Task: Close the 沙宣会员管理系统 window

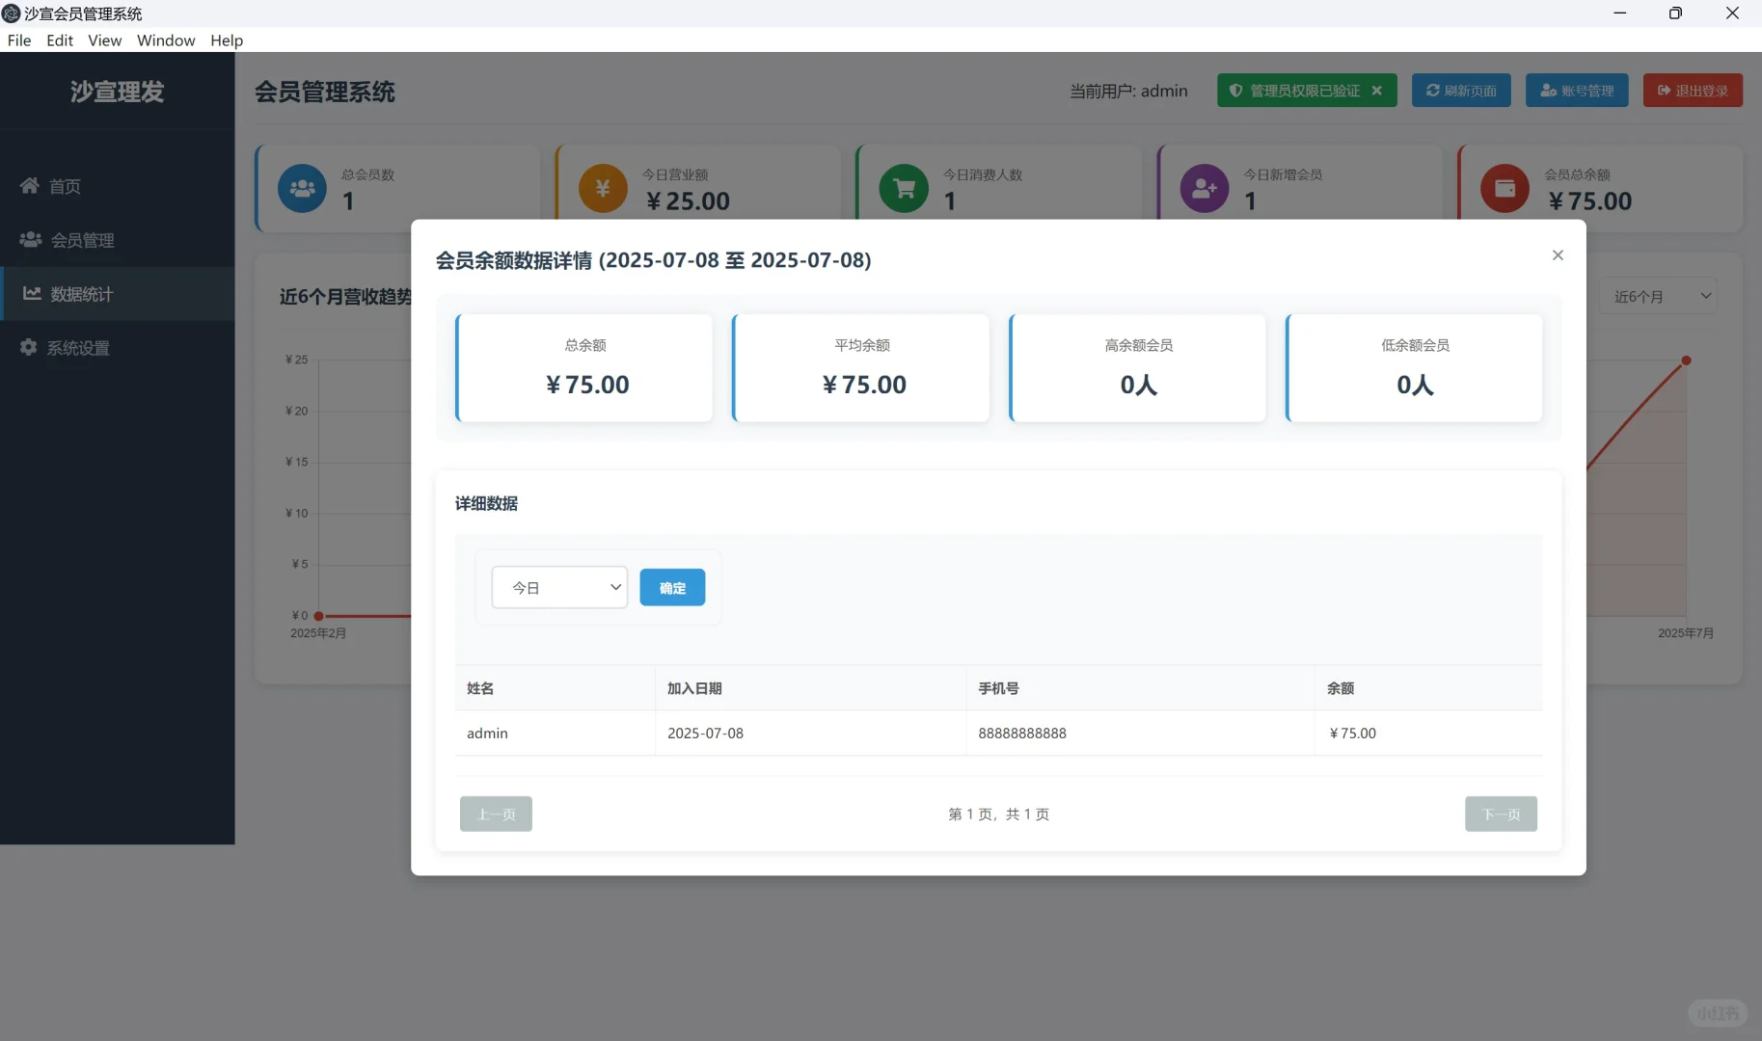Action: 1732,13
